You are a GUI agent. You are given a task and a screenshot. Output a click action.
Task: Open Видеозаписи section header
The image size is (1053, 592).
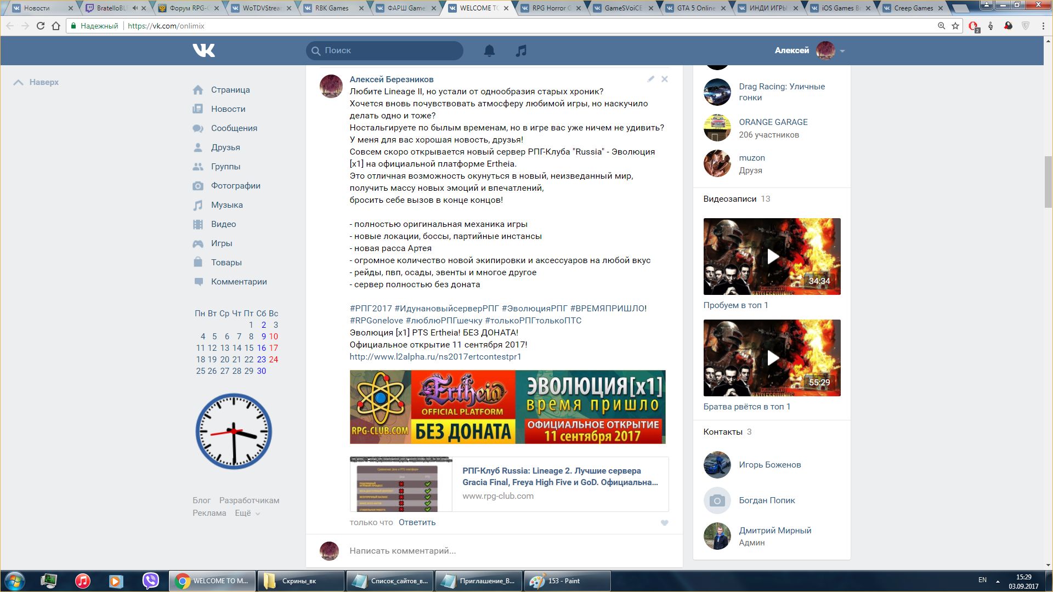point(730,199)
